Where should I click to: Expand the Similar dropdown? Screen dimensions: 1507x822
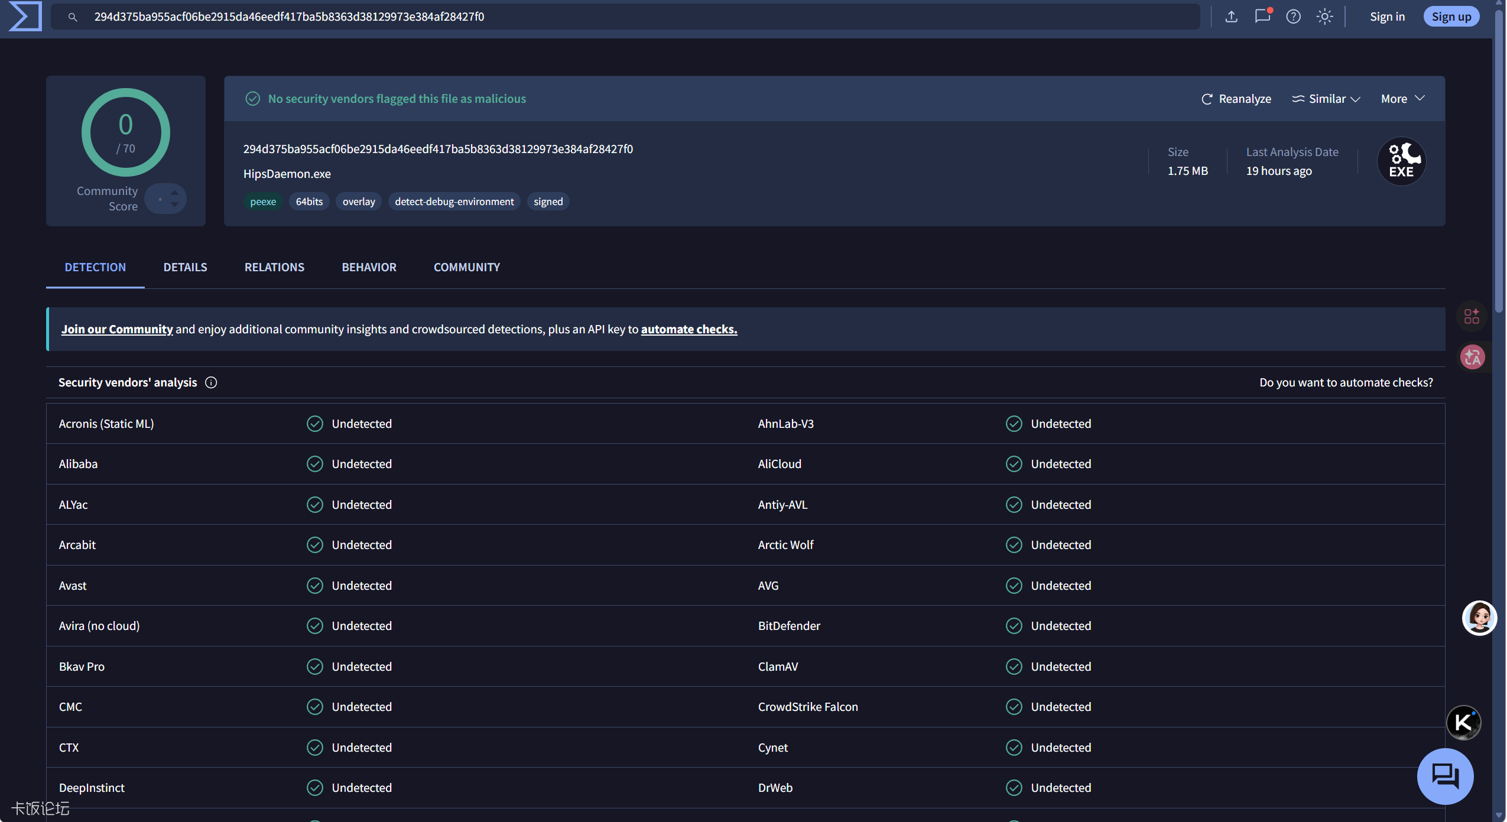1326,99
